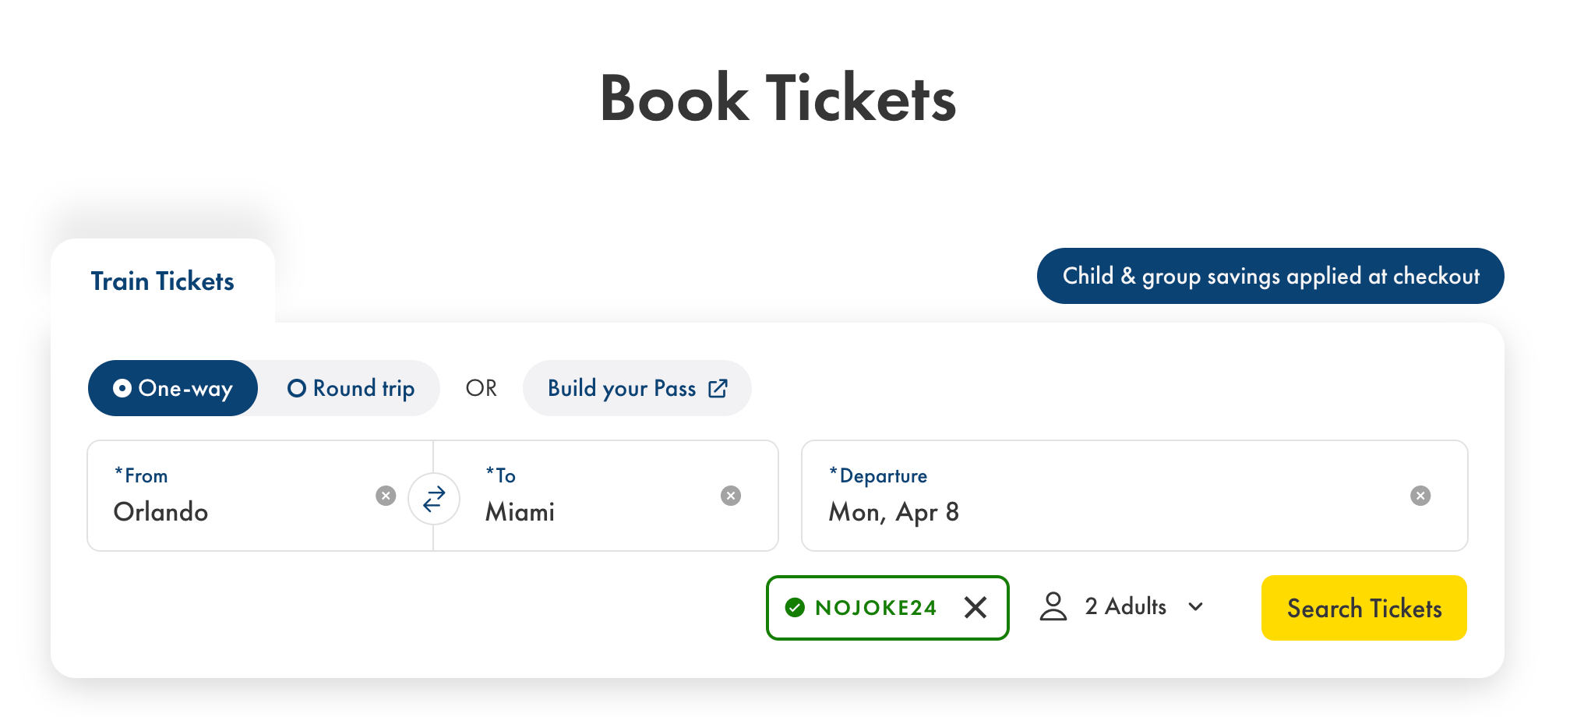Select the One-way option
Screen dimensions: 1577x717
[x=172, y=388]
